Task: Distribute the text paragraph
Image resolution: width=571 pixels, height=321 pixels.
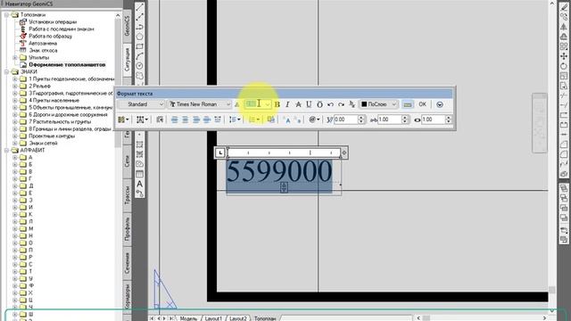Action: click(x=218, y=119)
